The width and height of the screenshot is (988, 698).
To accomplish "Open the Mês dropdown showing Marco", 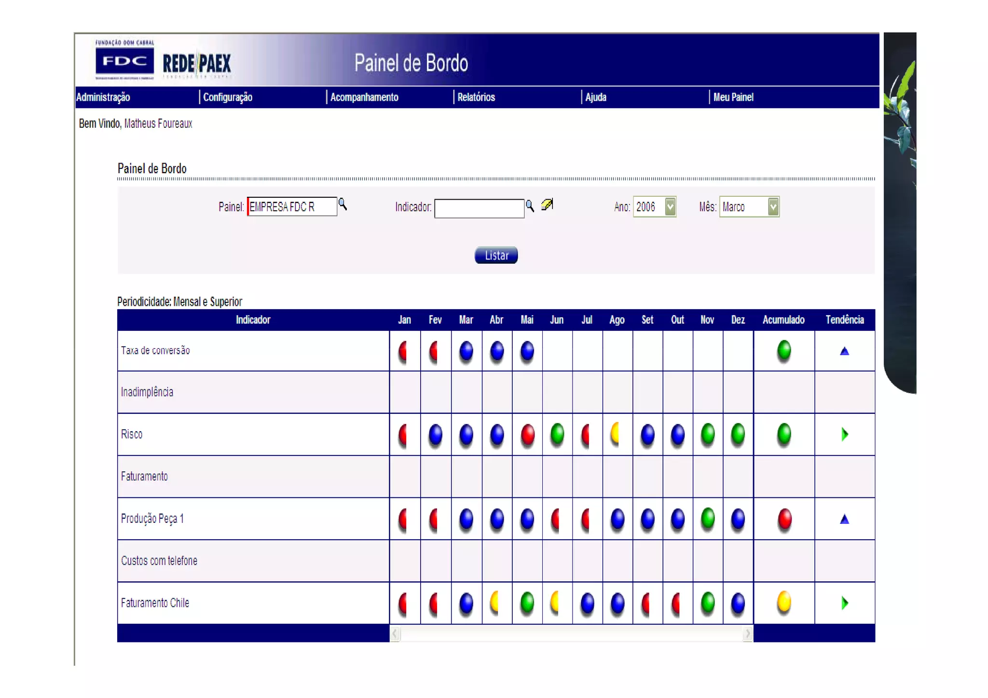I will [x=773, y=207].
